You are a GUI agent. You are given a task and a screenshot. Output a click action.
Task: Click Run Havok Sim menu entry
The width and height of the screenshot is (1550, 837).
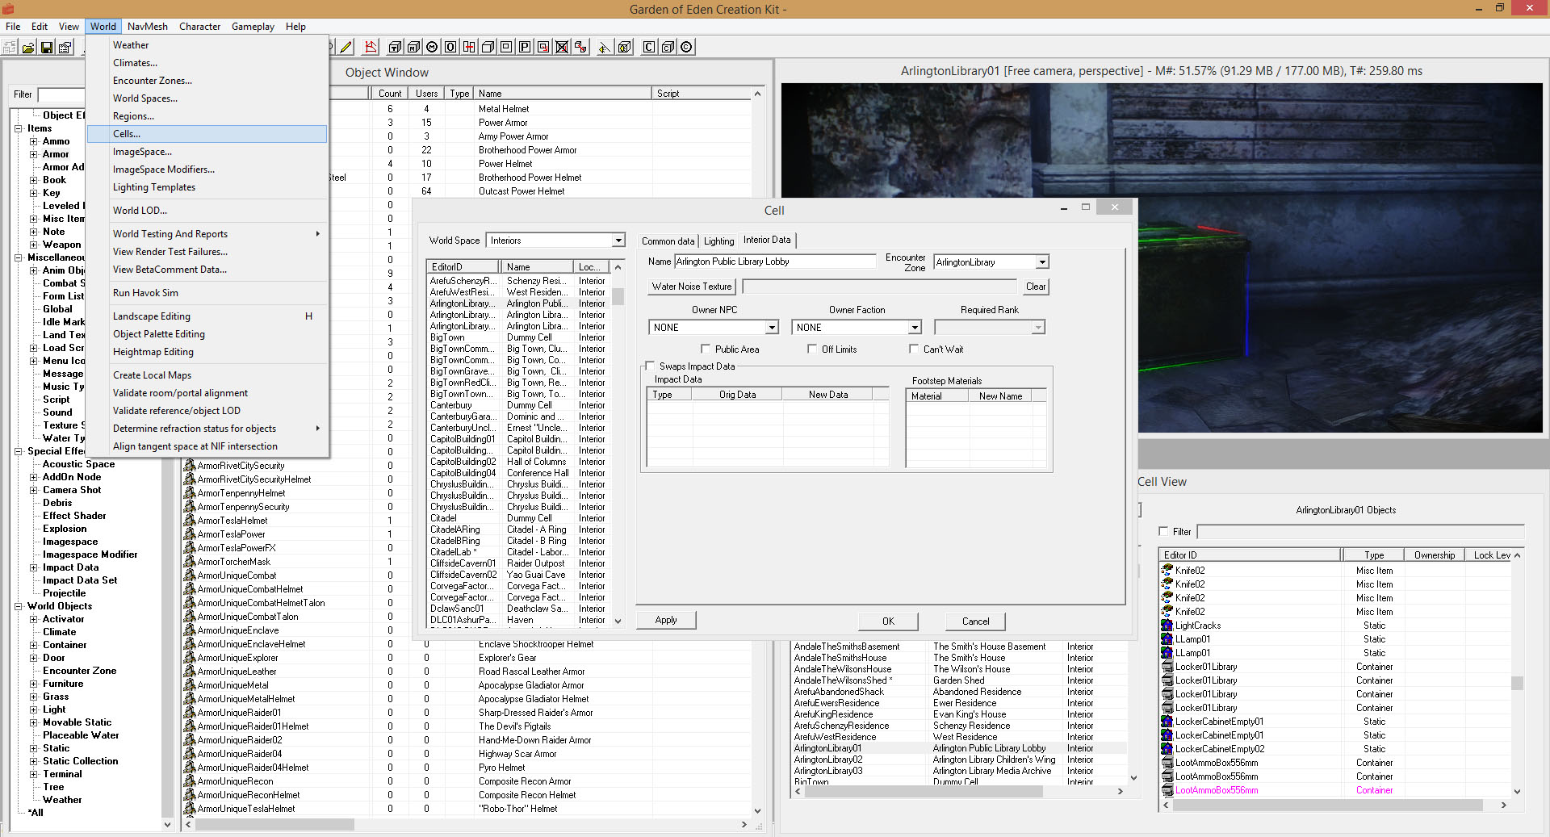(207, 293)
